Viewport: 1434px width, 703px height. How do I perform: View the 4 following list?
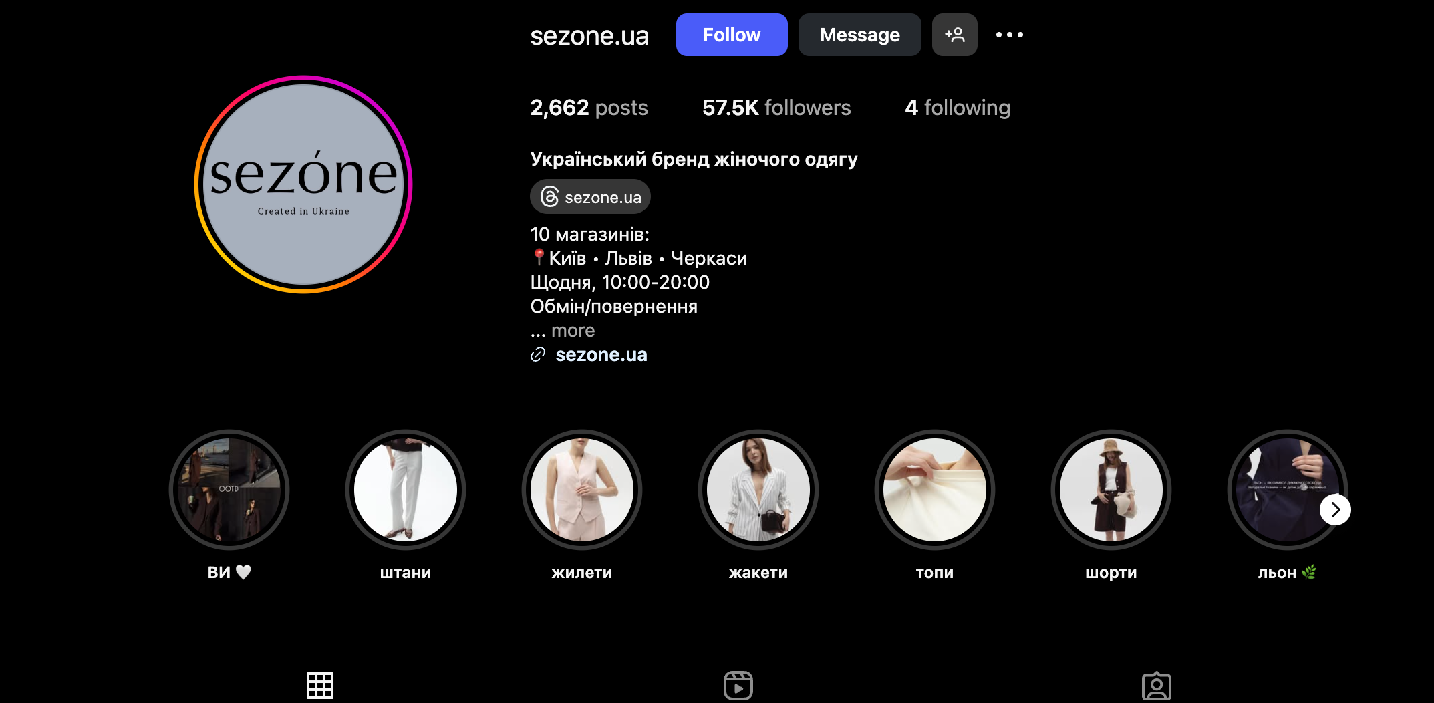point(958,108)
